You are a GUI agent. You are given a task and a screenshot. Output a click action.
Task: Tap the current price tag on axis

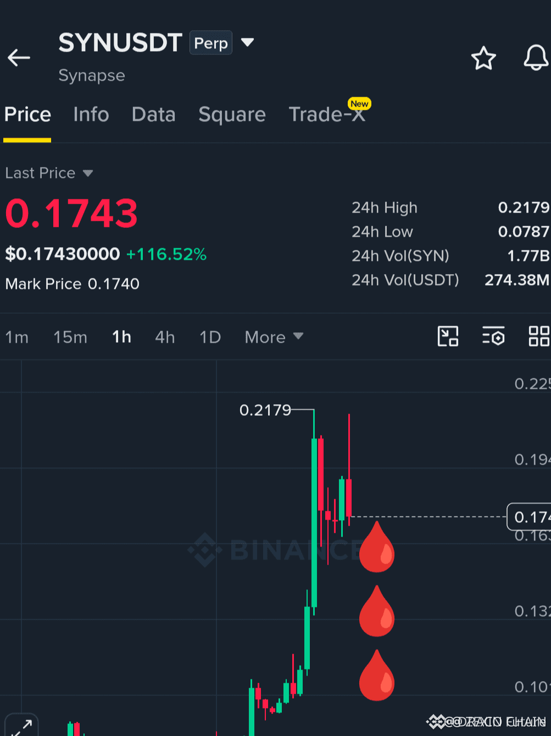pos(529,517)
